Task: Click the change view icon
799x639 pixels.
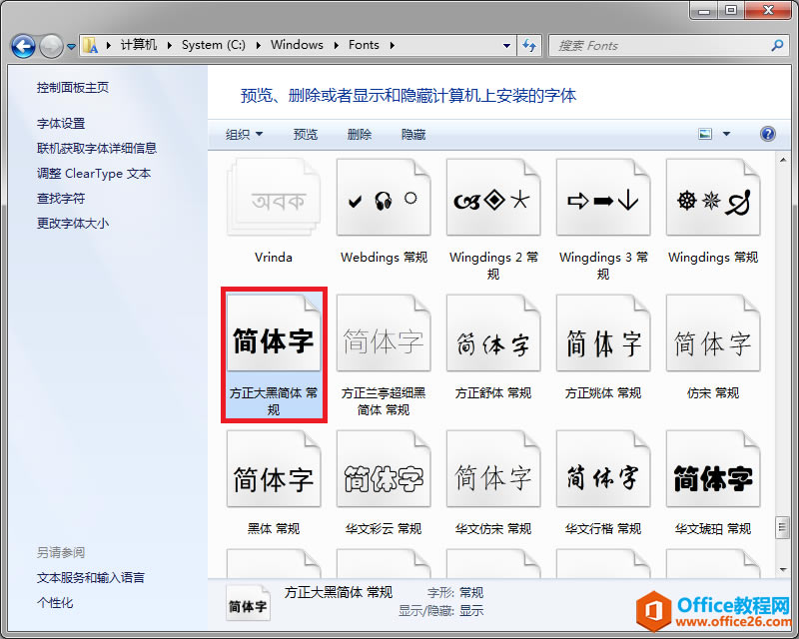Action: point(705,134)
